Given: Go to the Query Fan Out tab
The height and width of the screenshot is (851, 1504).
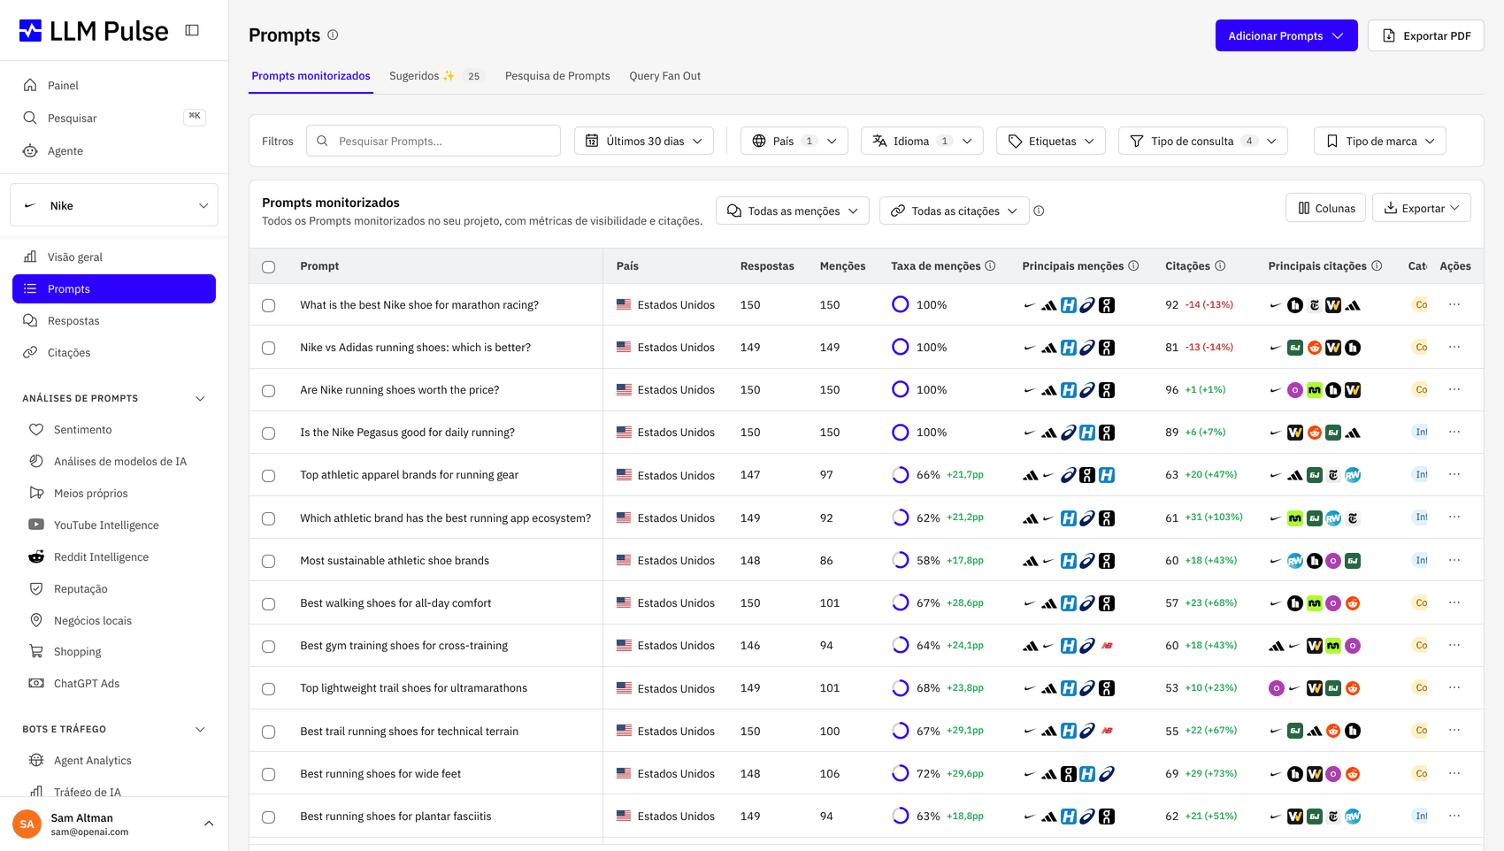Looking at the screenshot, I should click(x=665, y=76).
